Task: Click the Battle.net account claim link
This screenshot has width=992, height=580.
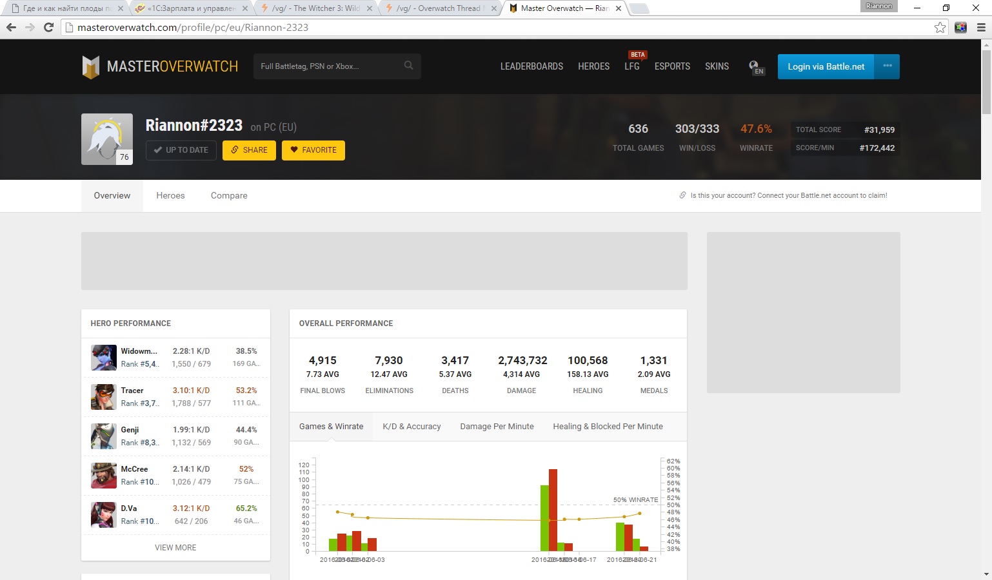Action: coord(789,195)
